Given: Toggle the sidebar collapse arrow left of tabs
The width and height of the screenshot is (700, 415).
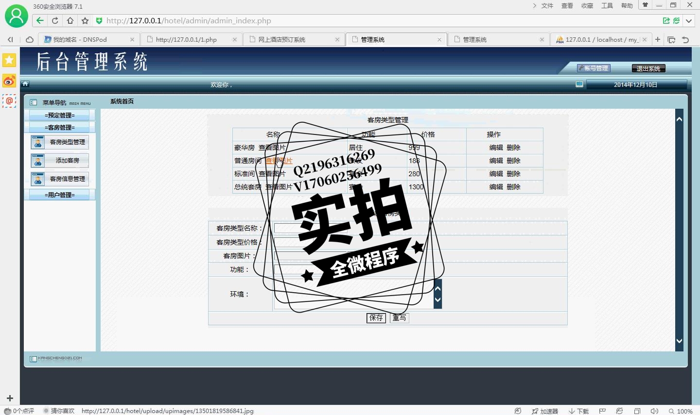Looking at the screenshot, I should [x=10, y=39].
